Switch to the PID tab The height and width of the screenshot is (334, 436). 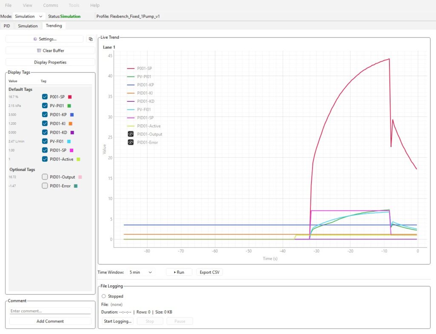(7, 26)
